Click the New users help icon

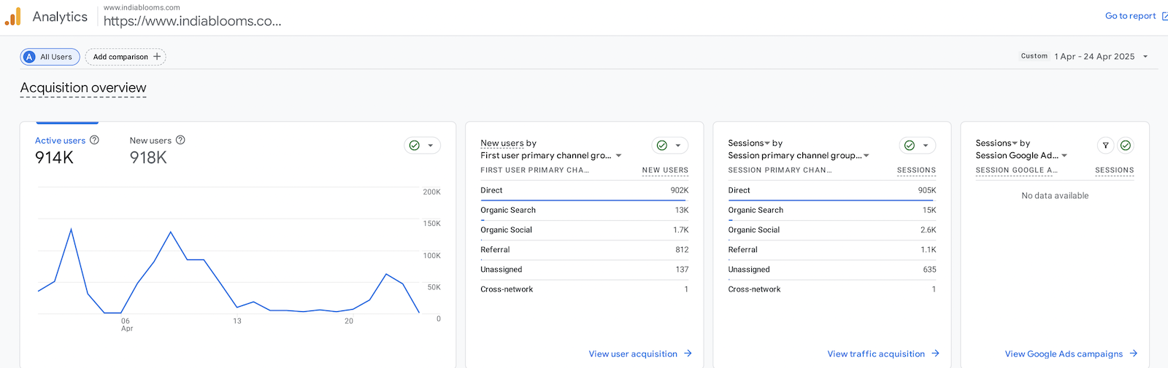[x=180, y=140]
